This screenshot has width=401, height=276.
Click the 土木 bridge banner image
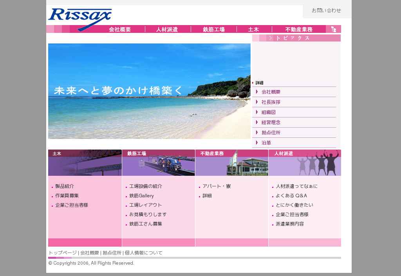tap(85, 163)
